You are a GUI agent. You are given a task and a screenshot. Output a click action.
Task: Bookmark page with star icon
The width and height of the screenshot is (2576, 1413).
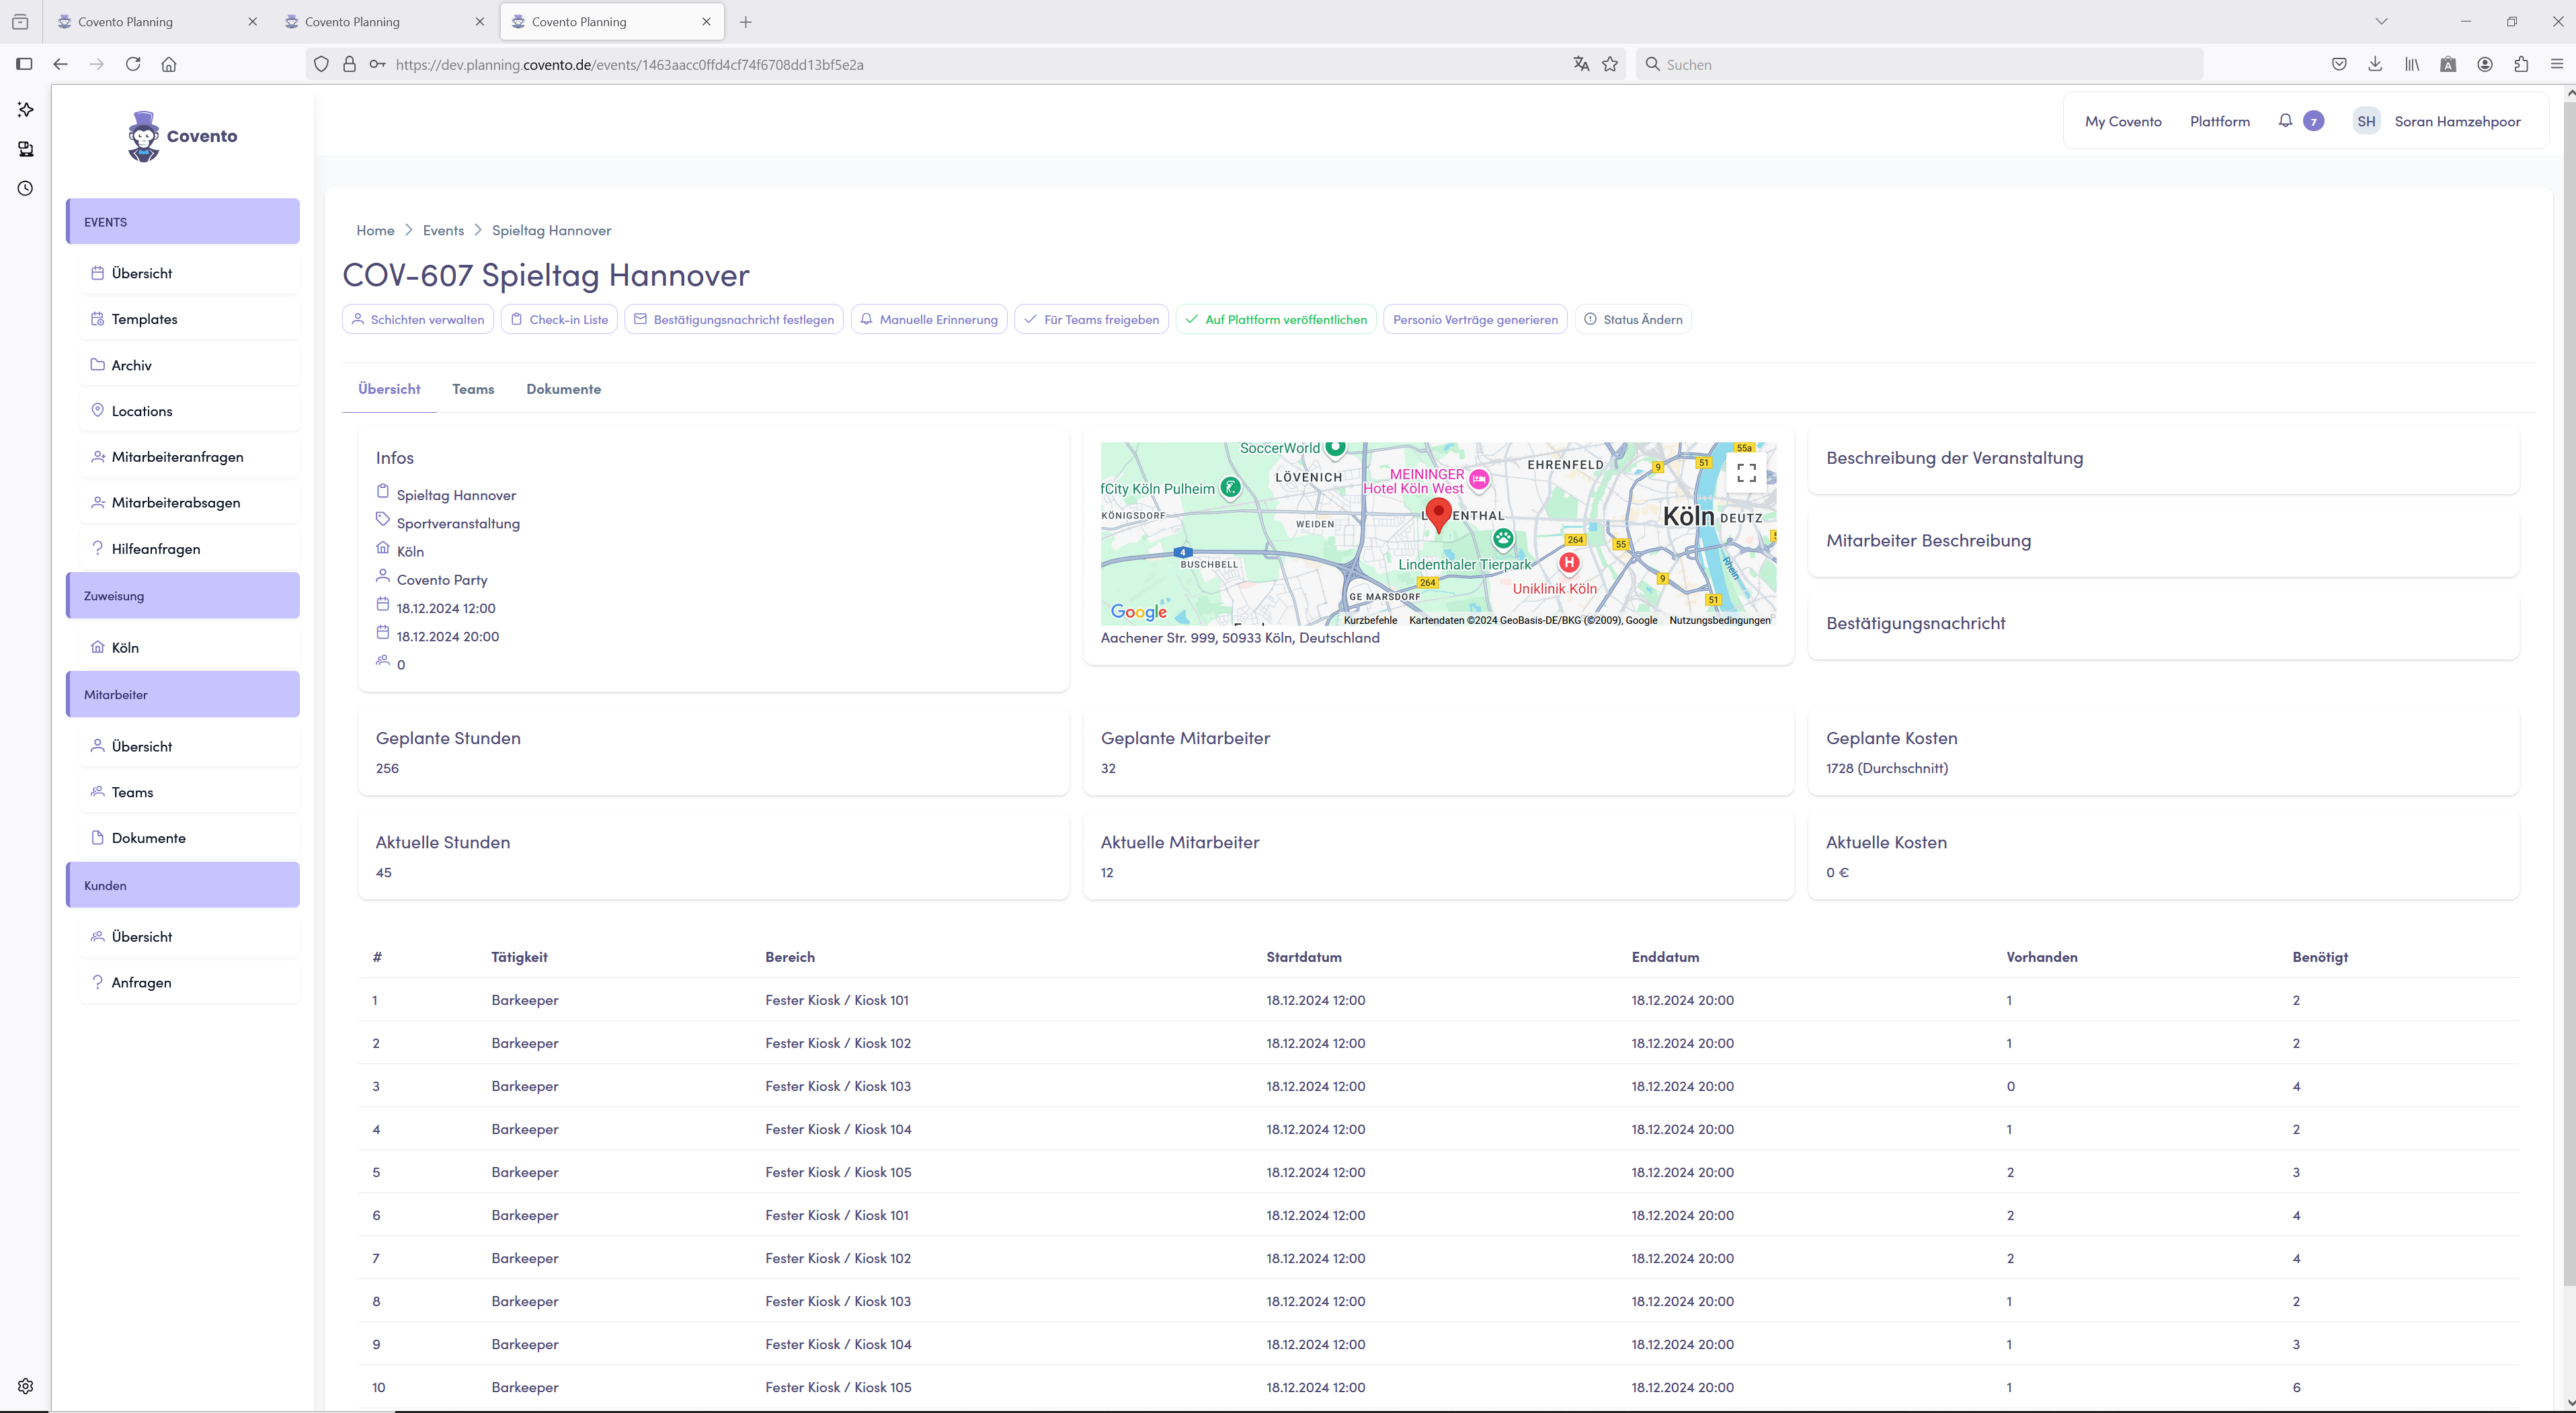tap(1610, 64)
